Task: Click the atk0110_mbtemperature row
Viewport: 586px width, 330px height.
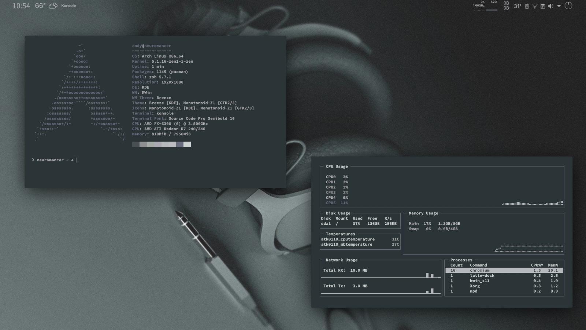Action: tap(360, 244)
